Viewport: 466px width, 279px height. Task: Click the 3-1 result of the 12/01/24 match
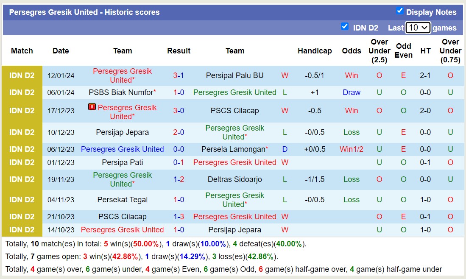(x=179, y=75)
